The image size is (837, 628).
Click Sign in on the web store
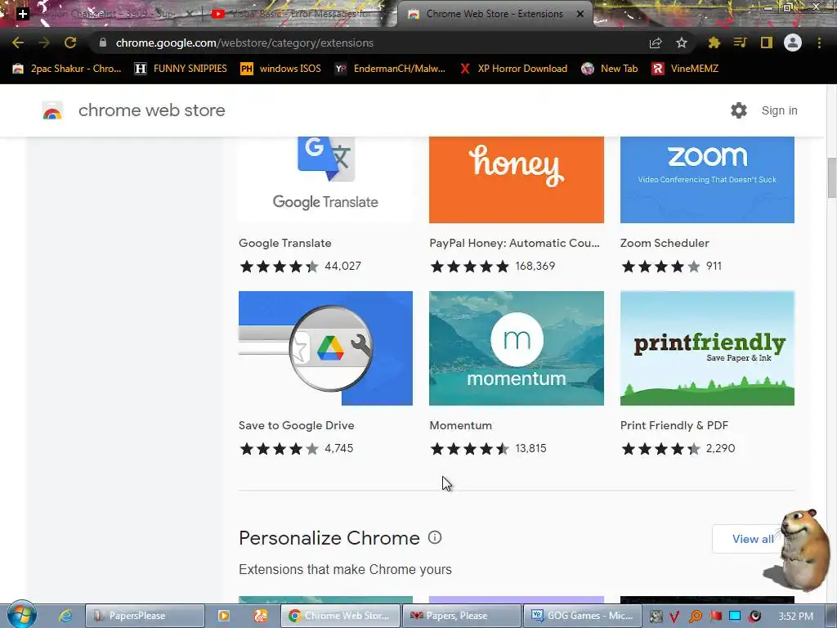[x=779, y=110]
